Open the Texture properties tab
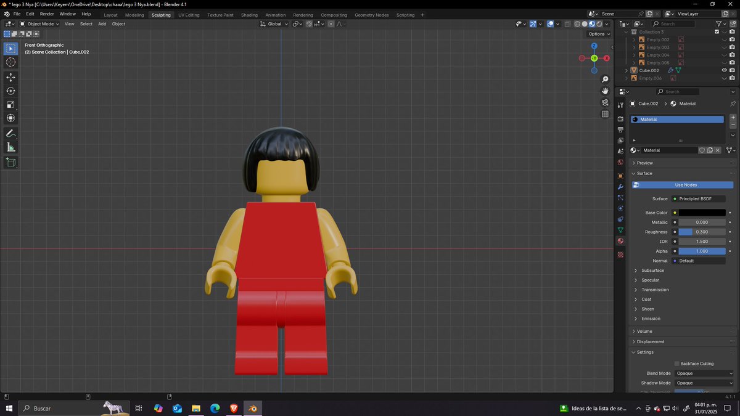 pos(620,255)
